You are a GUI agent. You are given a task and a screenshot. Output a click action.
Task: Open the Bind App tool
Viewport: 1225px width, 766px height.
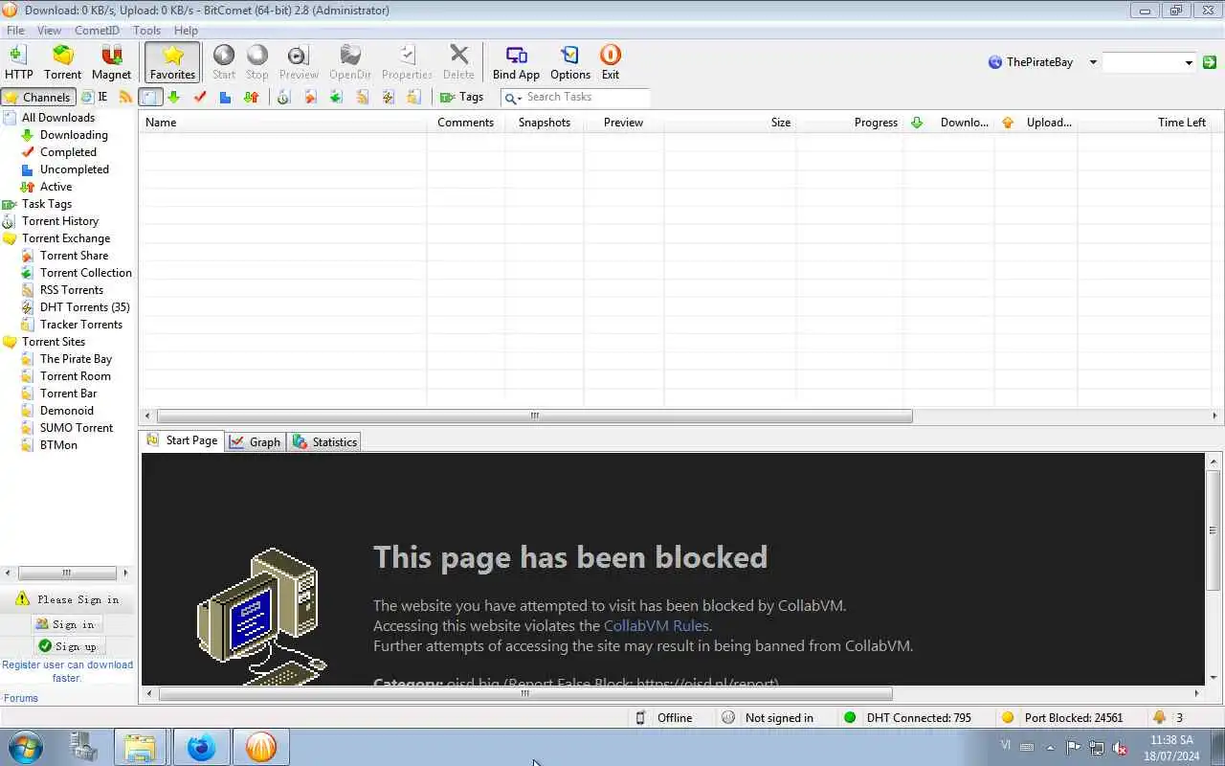516,62
